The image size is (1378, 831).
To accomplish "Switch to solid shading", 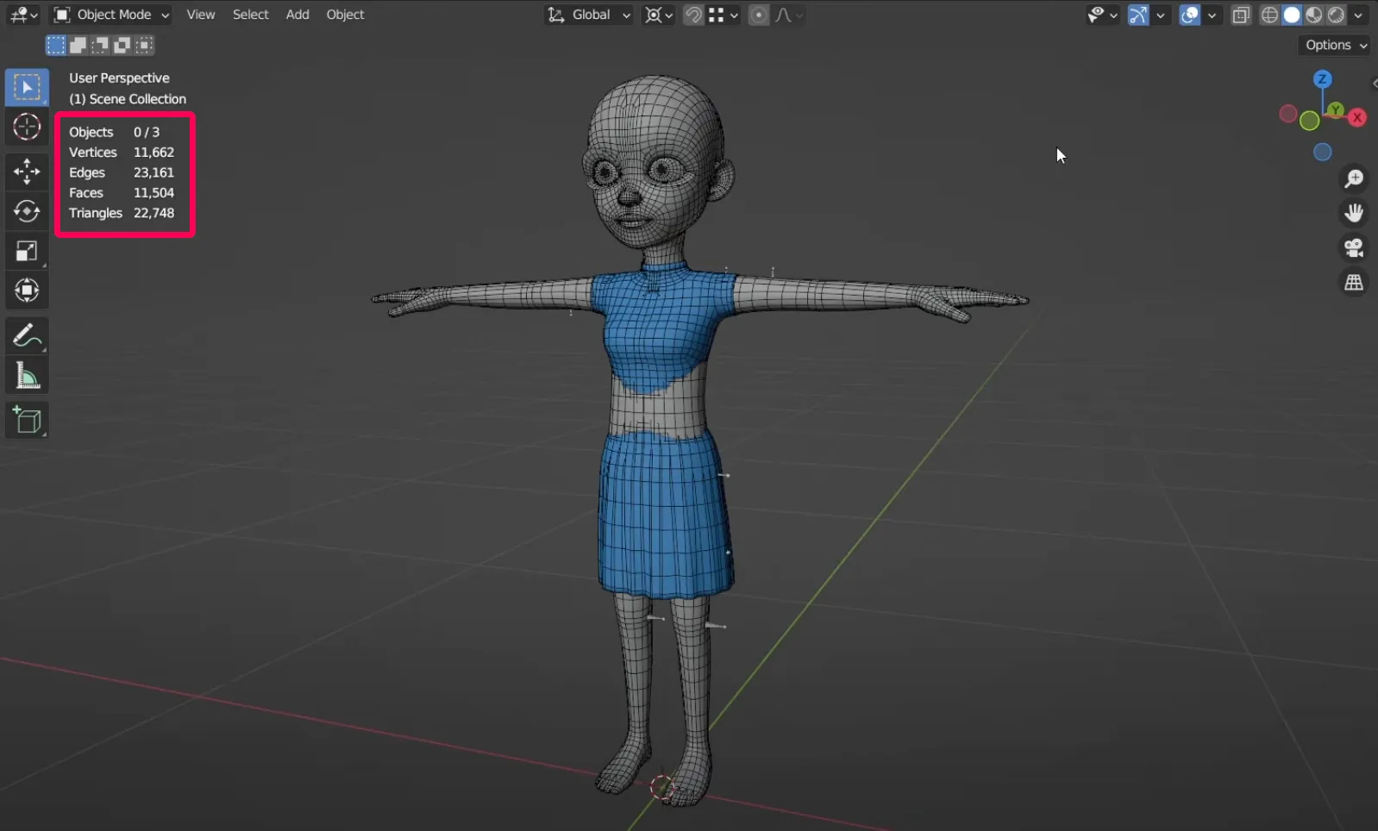I will pos(1292,15).
